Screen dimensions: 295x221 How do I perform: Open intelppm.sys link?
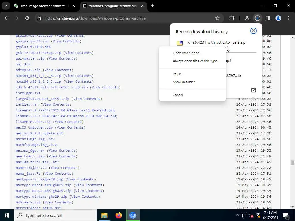(28, 93)
